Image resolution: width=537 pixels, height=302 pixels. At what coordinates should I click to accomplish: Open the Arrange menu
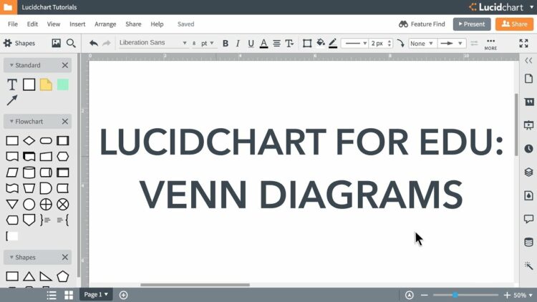[x=105, y=24]
